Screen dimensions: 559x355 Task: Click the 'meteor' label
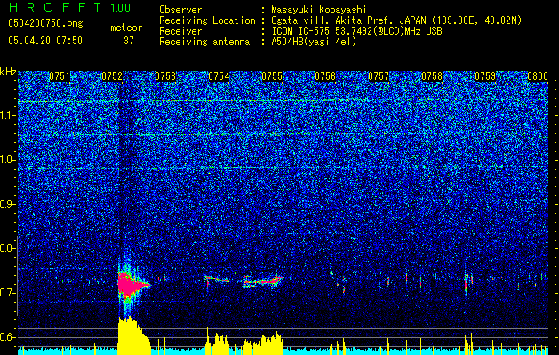[x=126, y=28]
